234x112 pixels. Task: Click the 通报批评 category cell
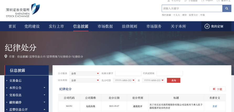(x=138, y=106)
